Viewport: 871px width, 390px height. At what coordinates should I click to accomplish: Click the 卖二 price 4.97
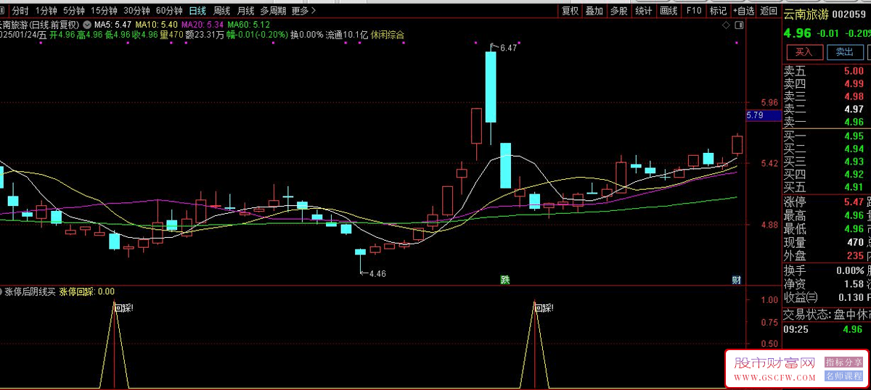click(x=854, y=109)
